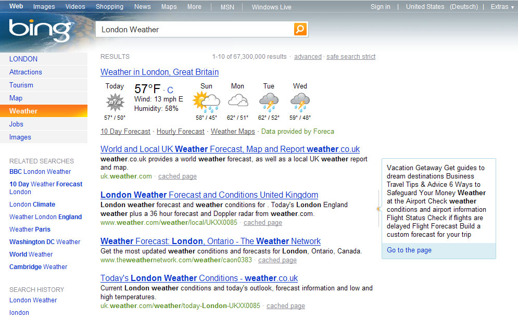
Task: Open cached page for today-London-UKXX0085 result
Action: [285, 306]
